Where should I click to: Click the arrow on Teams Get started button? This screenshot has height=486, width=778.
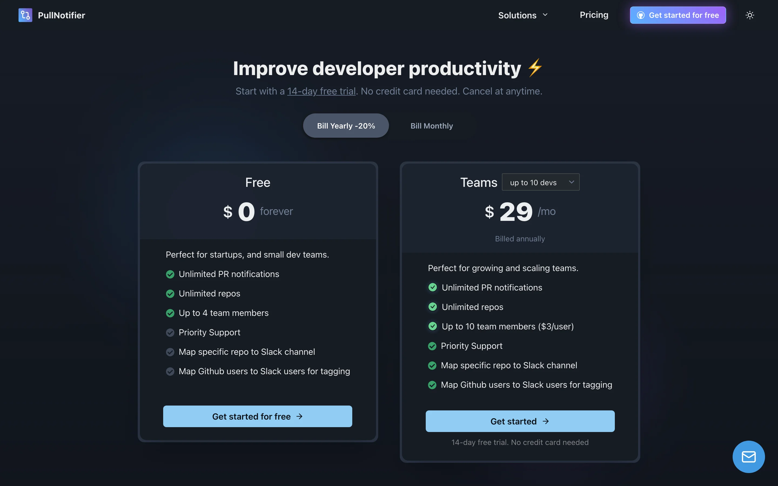546,421
